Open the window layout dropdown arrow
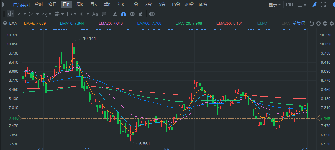Screen dimensions: 335x150 305,5
